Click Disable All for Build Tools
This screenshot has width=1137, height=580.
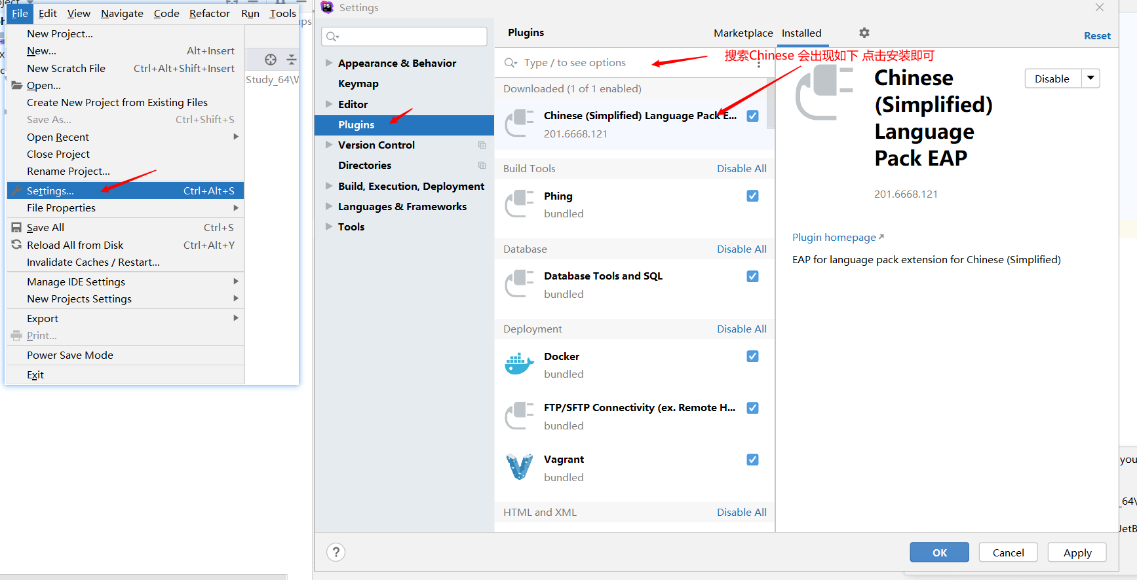pos(742,168)
